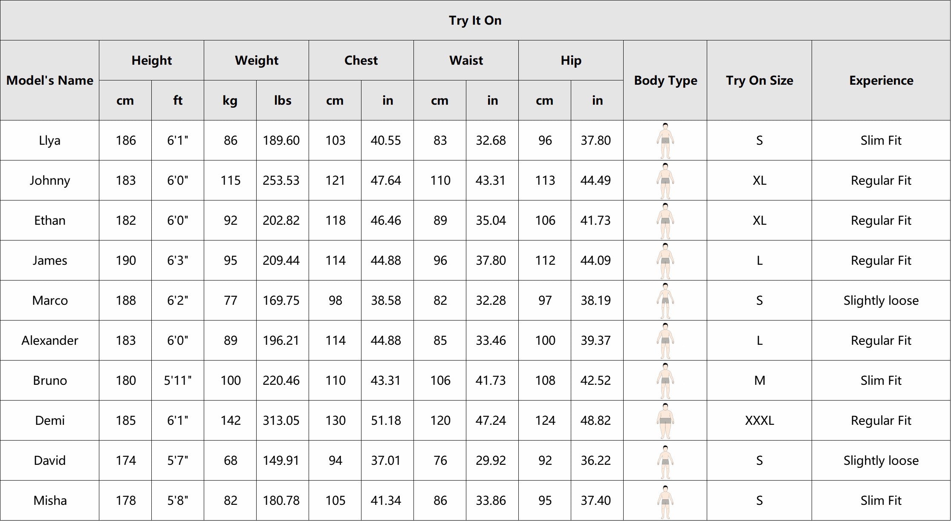The width and height of the screenshot is (951, 521).
Task: Select the Model's Name column header
Action: (50, 80)
